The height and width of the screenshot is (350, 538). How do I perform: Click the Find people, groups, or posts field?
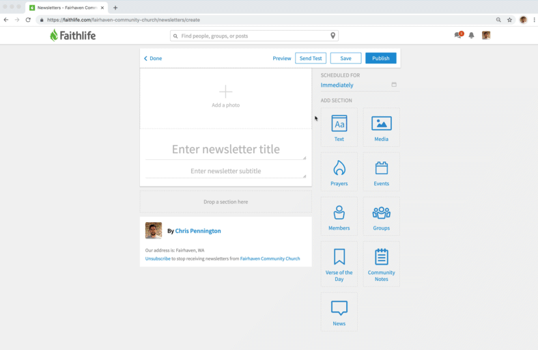click(254, 36)
